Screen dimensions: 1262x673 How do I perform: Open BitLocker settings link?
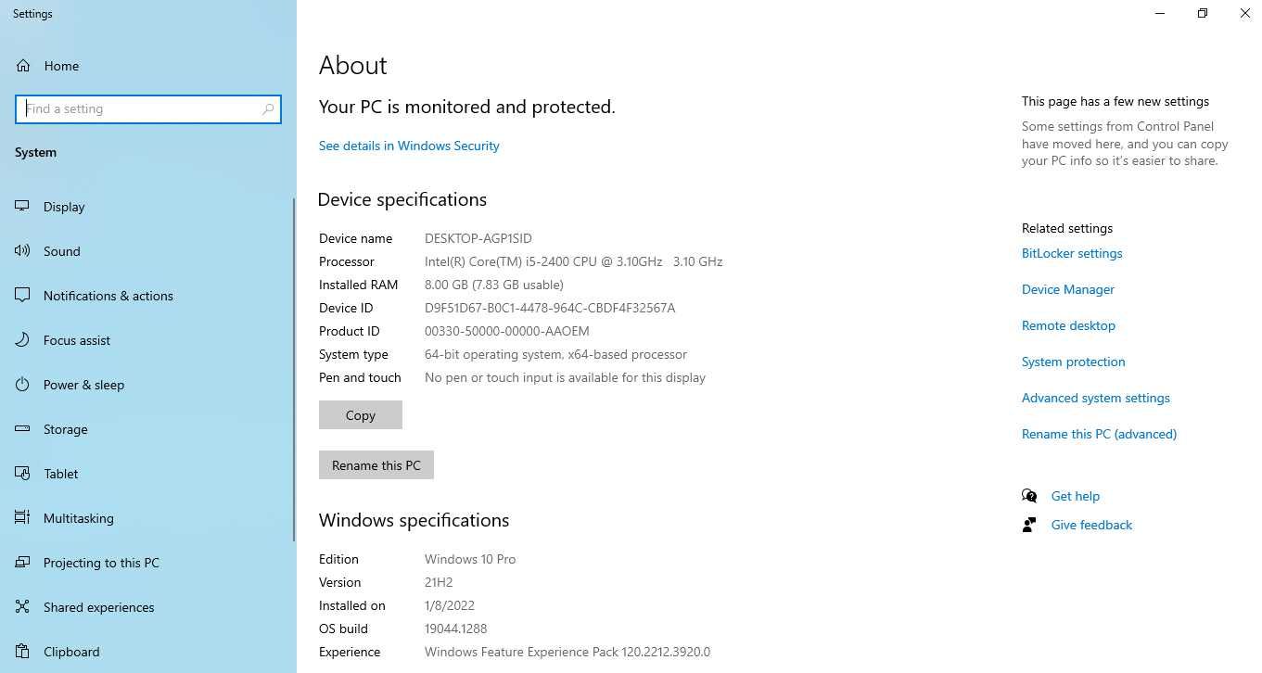pos(1072,253)
